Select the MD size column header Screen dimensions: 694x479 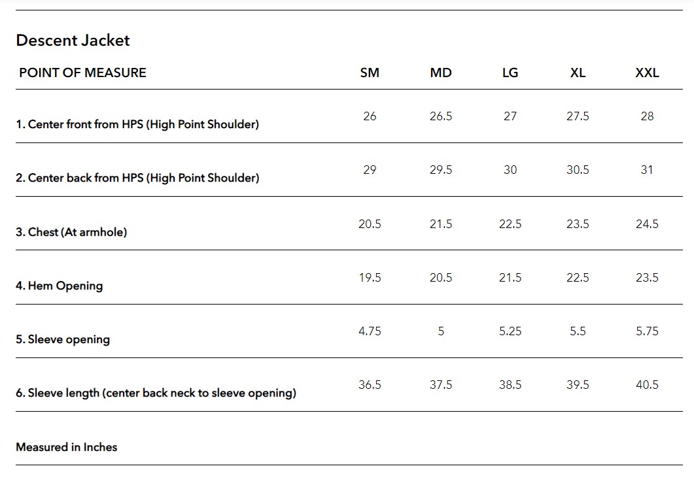(441, 73)
